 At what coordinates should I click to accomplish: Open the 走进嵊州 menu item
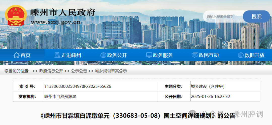[71, 55]
